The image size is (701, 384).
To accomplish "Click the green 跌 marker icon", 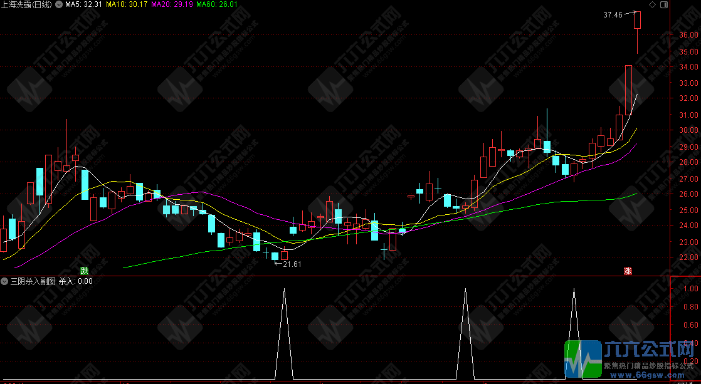I will click(84, 271).
